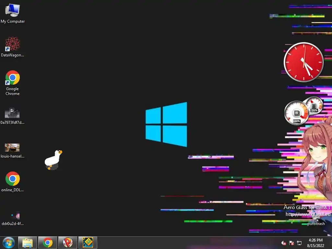
Task: Open the My Computer desktop icon
Action: click(13, 14)
